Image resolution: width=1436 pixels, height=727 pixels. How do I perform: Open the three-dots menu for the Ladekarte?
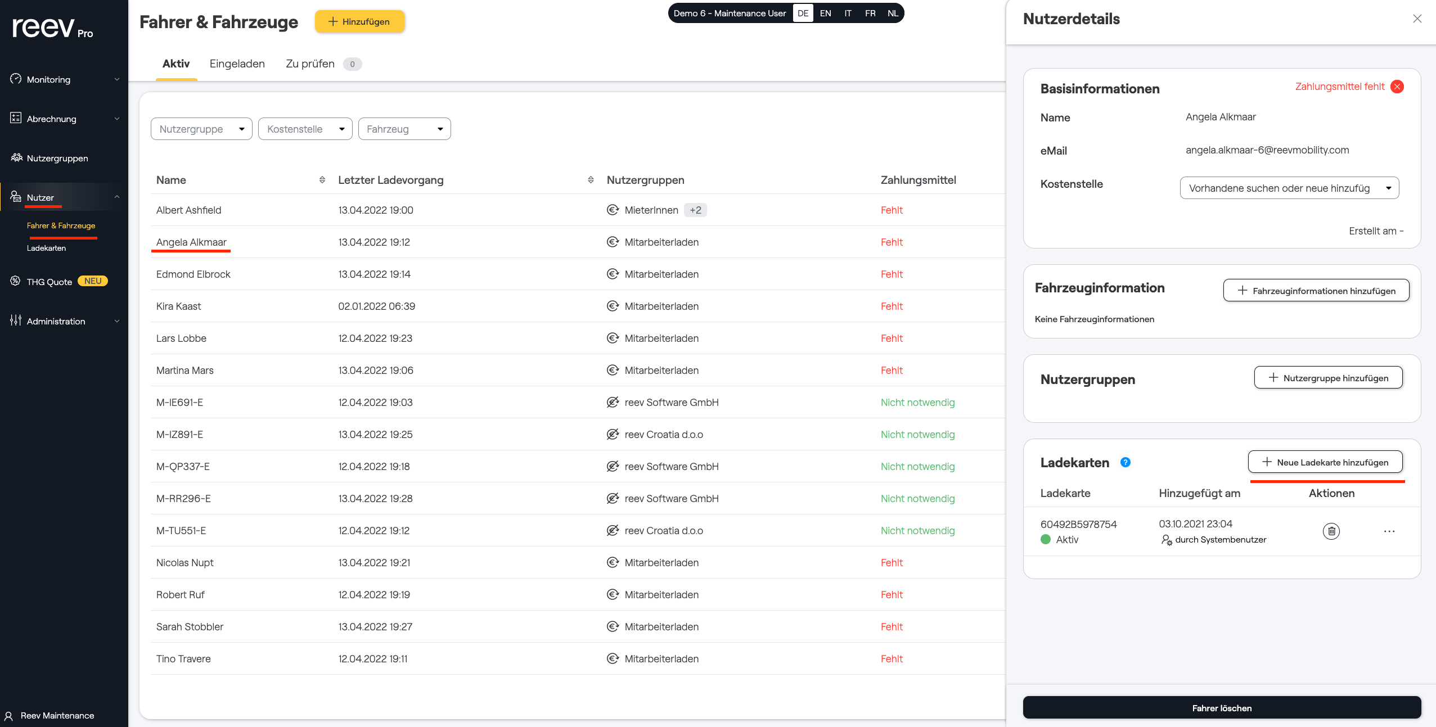1389,531
